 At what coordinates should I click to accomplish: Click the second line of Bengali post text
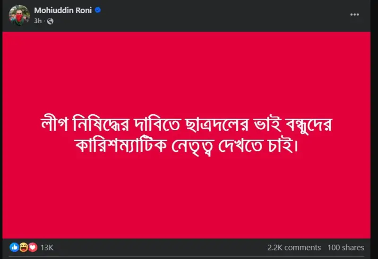(187, 146)
